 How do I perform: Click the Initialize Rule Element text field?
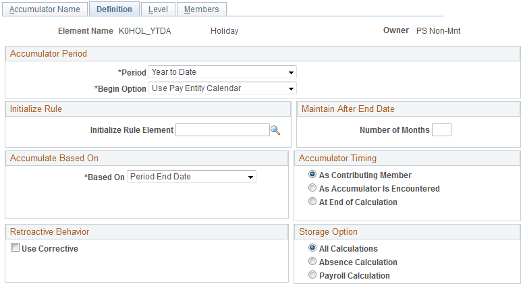tap(222, 130)
